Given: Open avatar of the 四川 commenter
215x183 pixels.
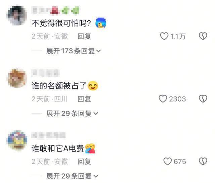Looking at the screenshot, I should [17, 78].
